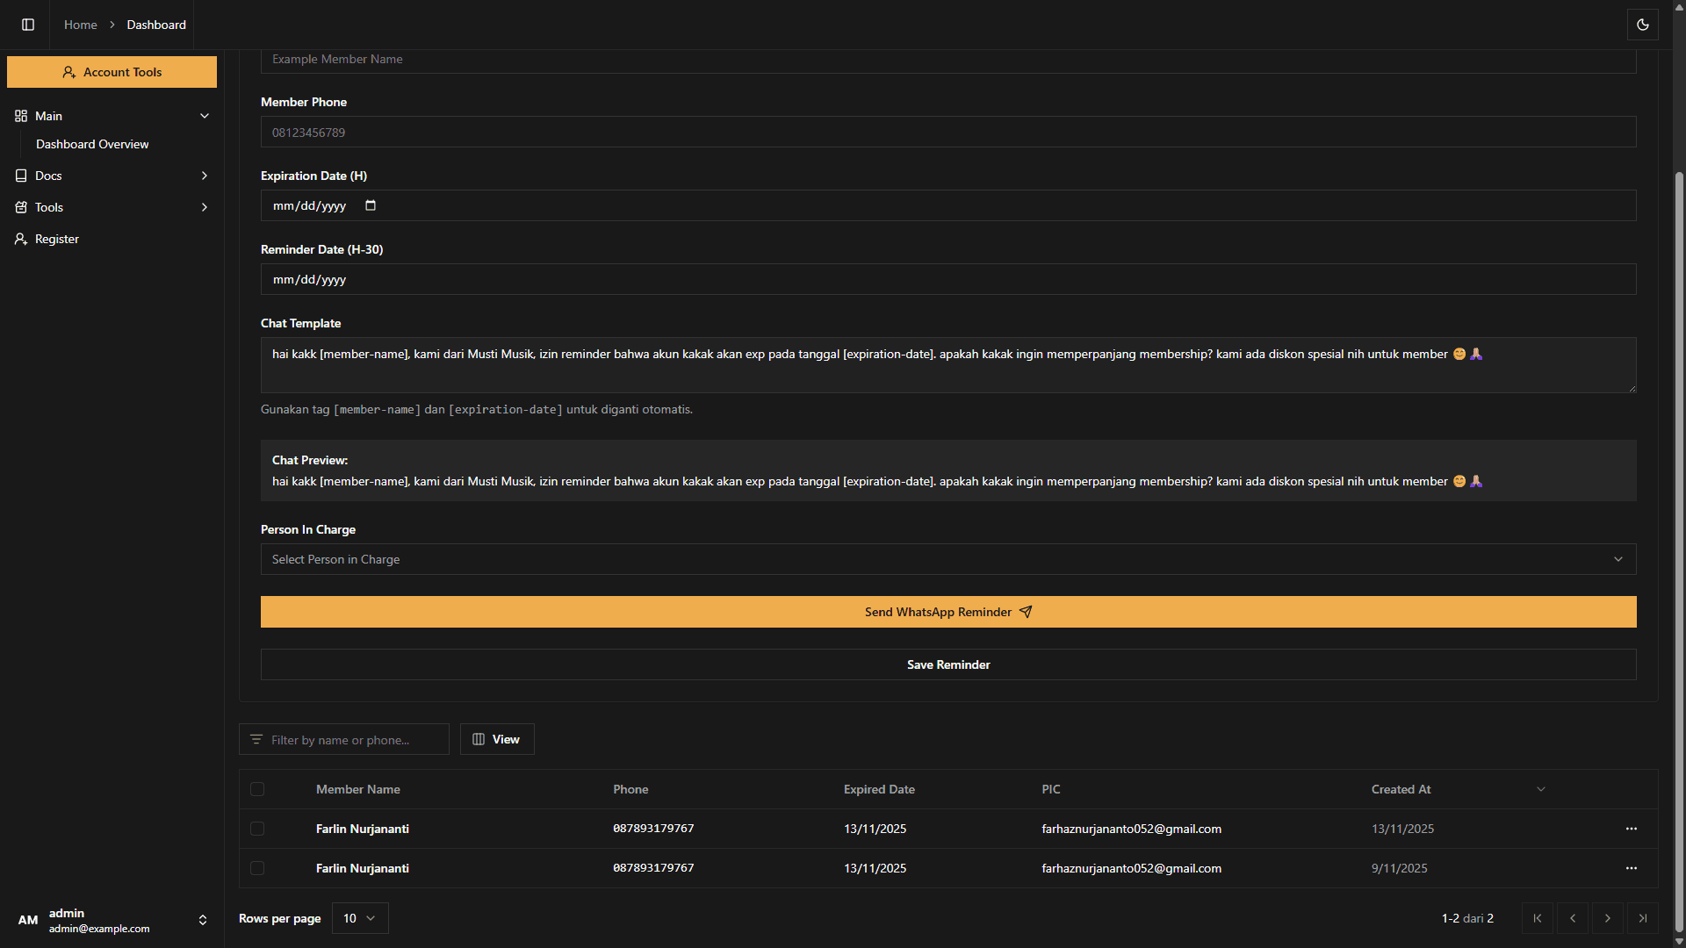The width and height of the screenshot is (1686, 948).
Task: Switch theme with the moon icon
Action: tap(1643, 25)
